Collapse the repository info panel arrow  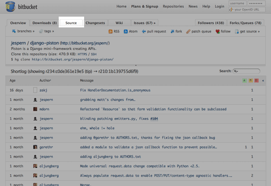click(135, 65)
